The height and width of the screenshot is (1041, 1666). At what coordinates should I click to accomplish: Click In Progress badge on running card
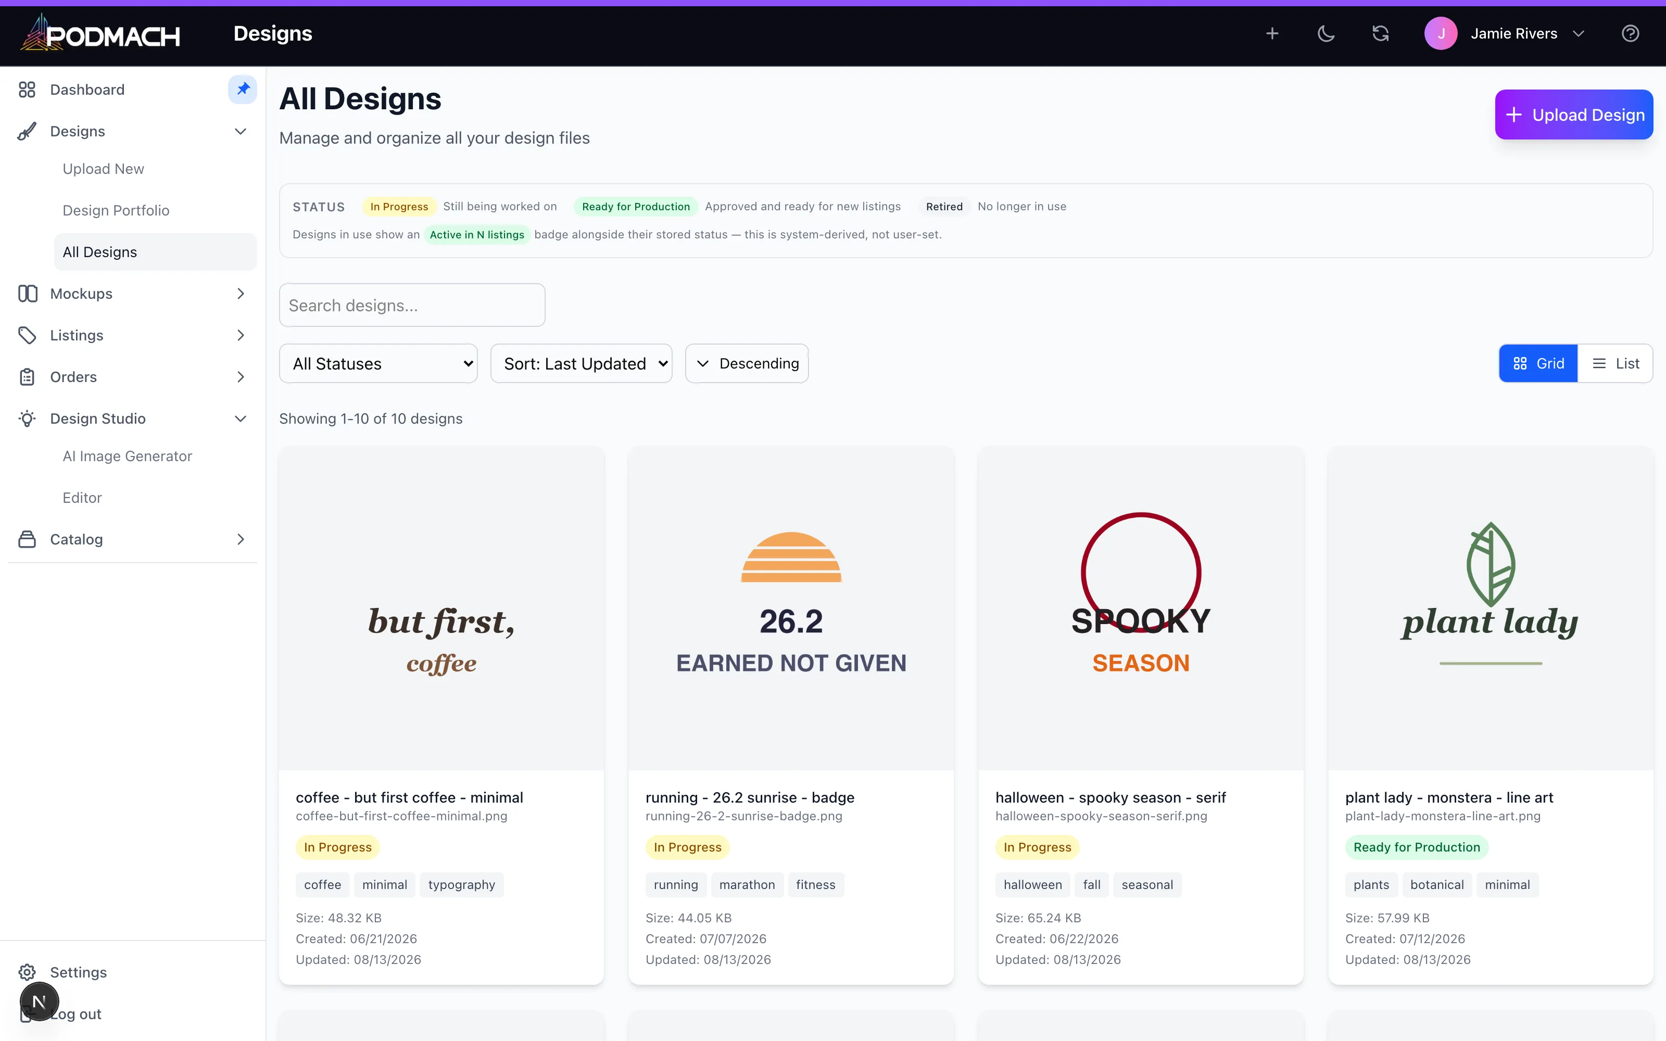688,847
